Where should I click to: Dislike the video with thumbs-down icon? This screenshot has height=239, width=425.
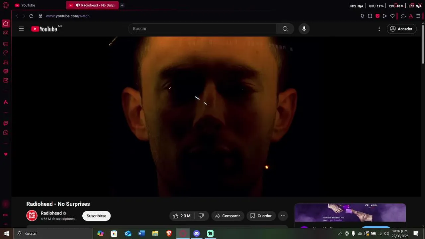point(201,216)
